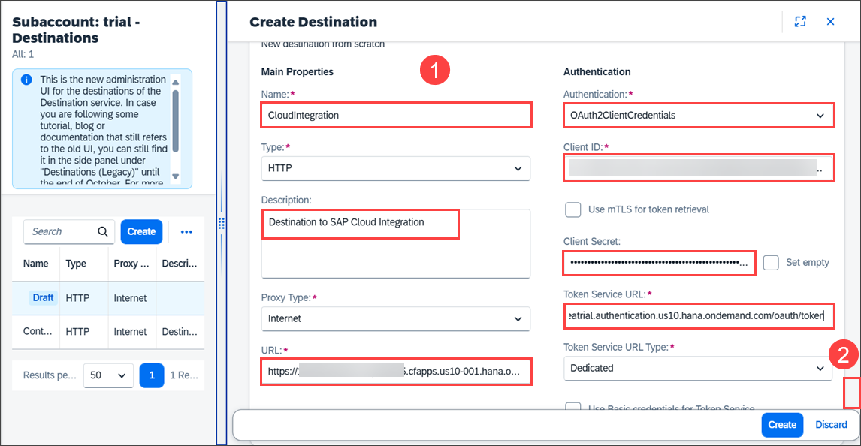Toggle the Set empty checkbox
861x446 pixels.
[x=770, y=263]
